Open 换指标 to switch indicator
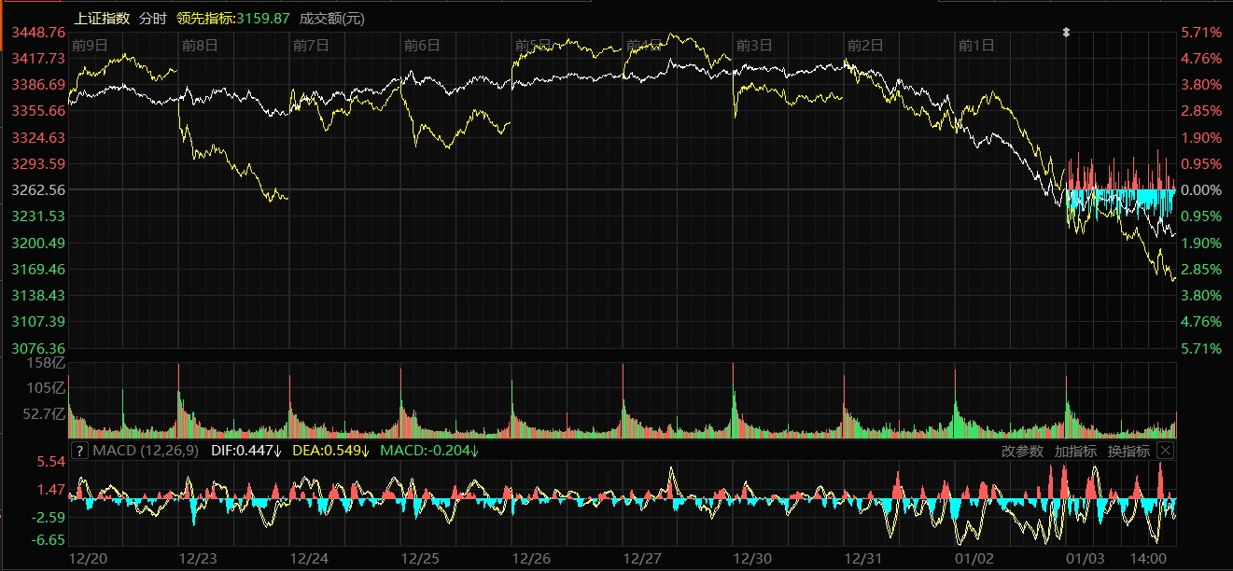1233x571 pixels. click(1128, 451)
